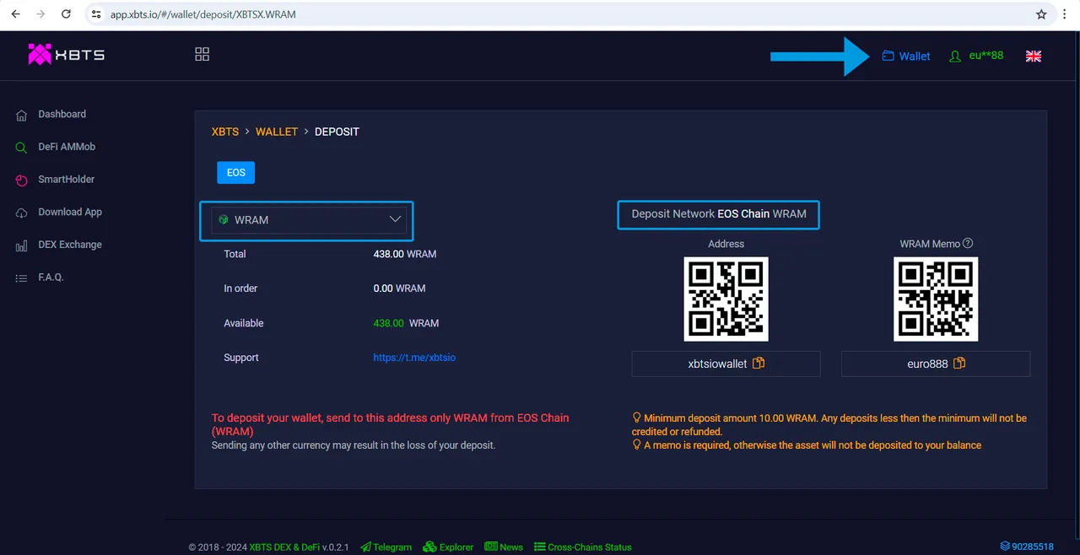1080x555 pixels.
Task: Go to Dashboard in sidebar
Action: point(62,114)
